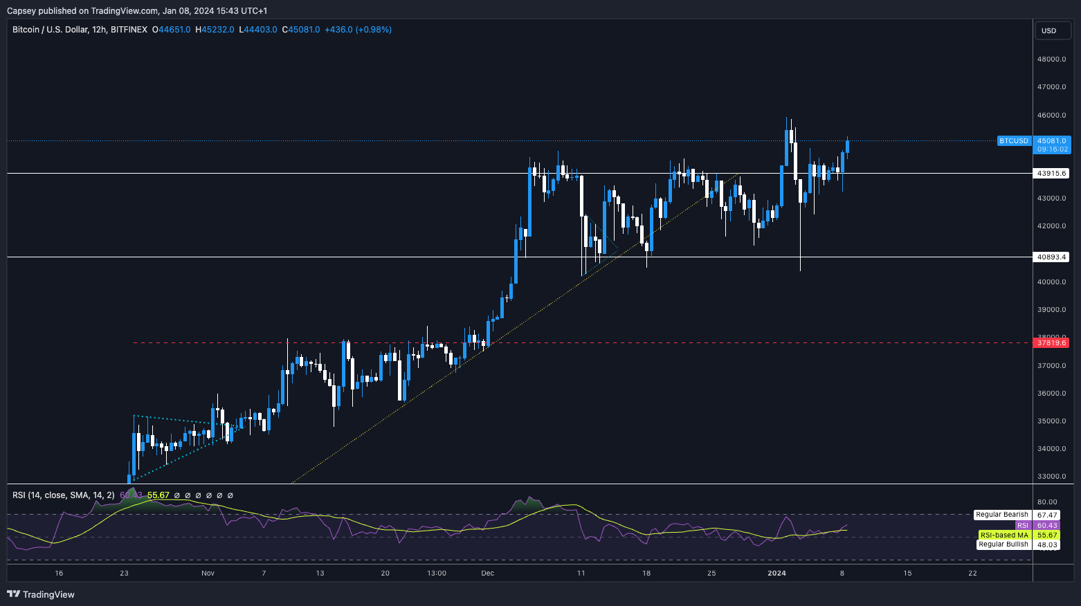Click the 40000.0 price axis label
This screenshot has width=1081, height=606.
(1052, 282)
